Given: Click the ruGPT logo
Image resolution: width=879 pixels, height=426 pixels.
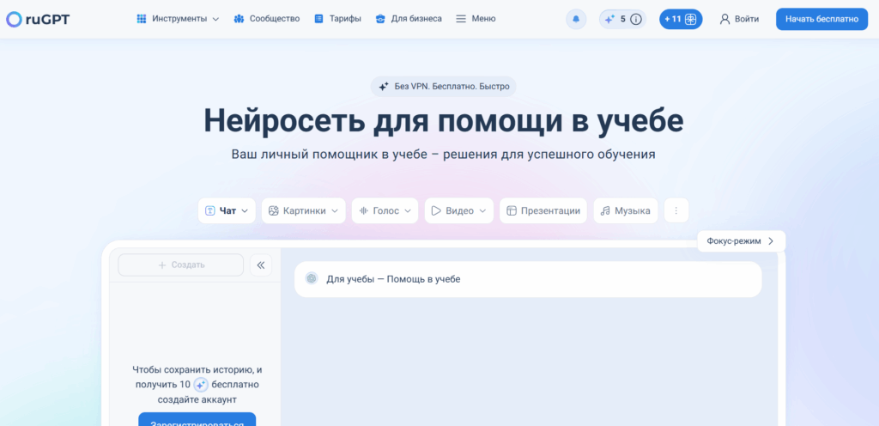Looking at the screenshot, I should point(38,19).
